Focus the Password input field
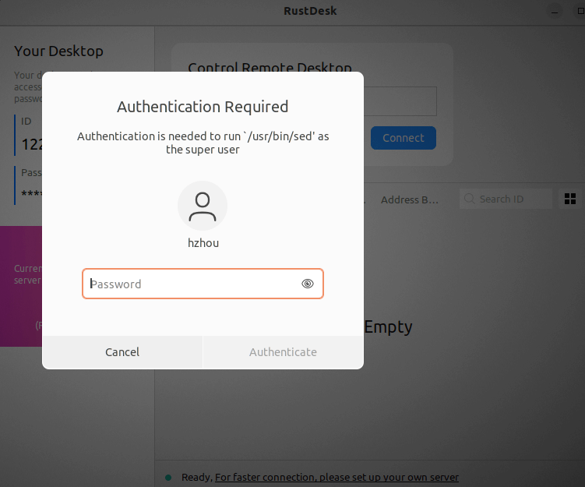Image resolution: width=585 pixels, height=487 pixels. (x=195, y=284)
